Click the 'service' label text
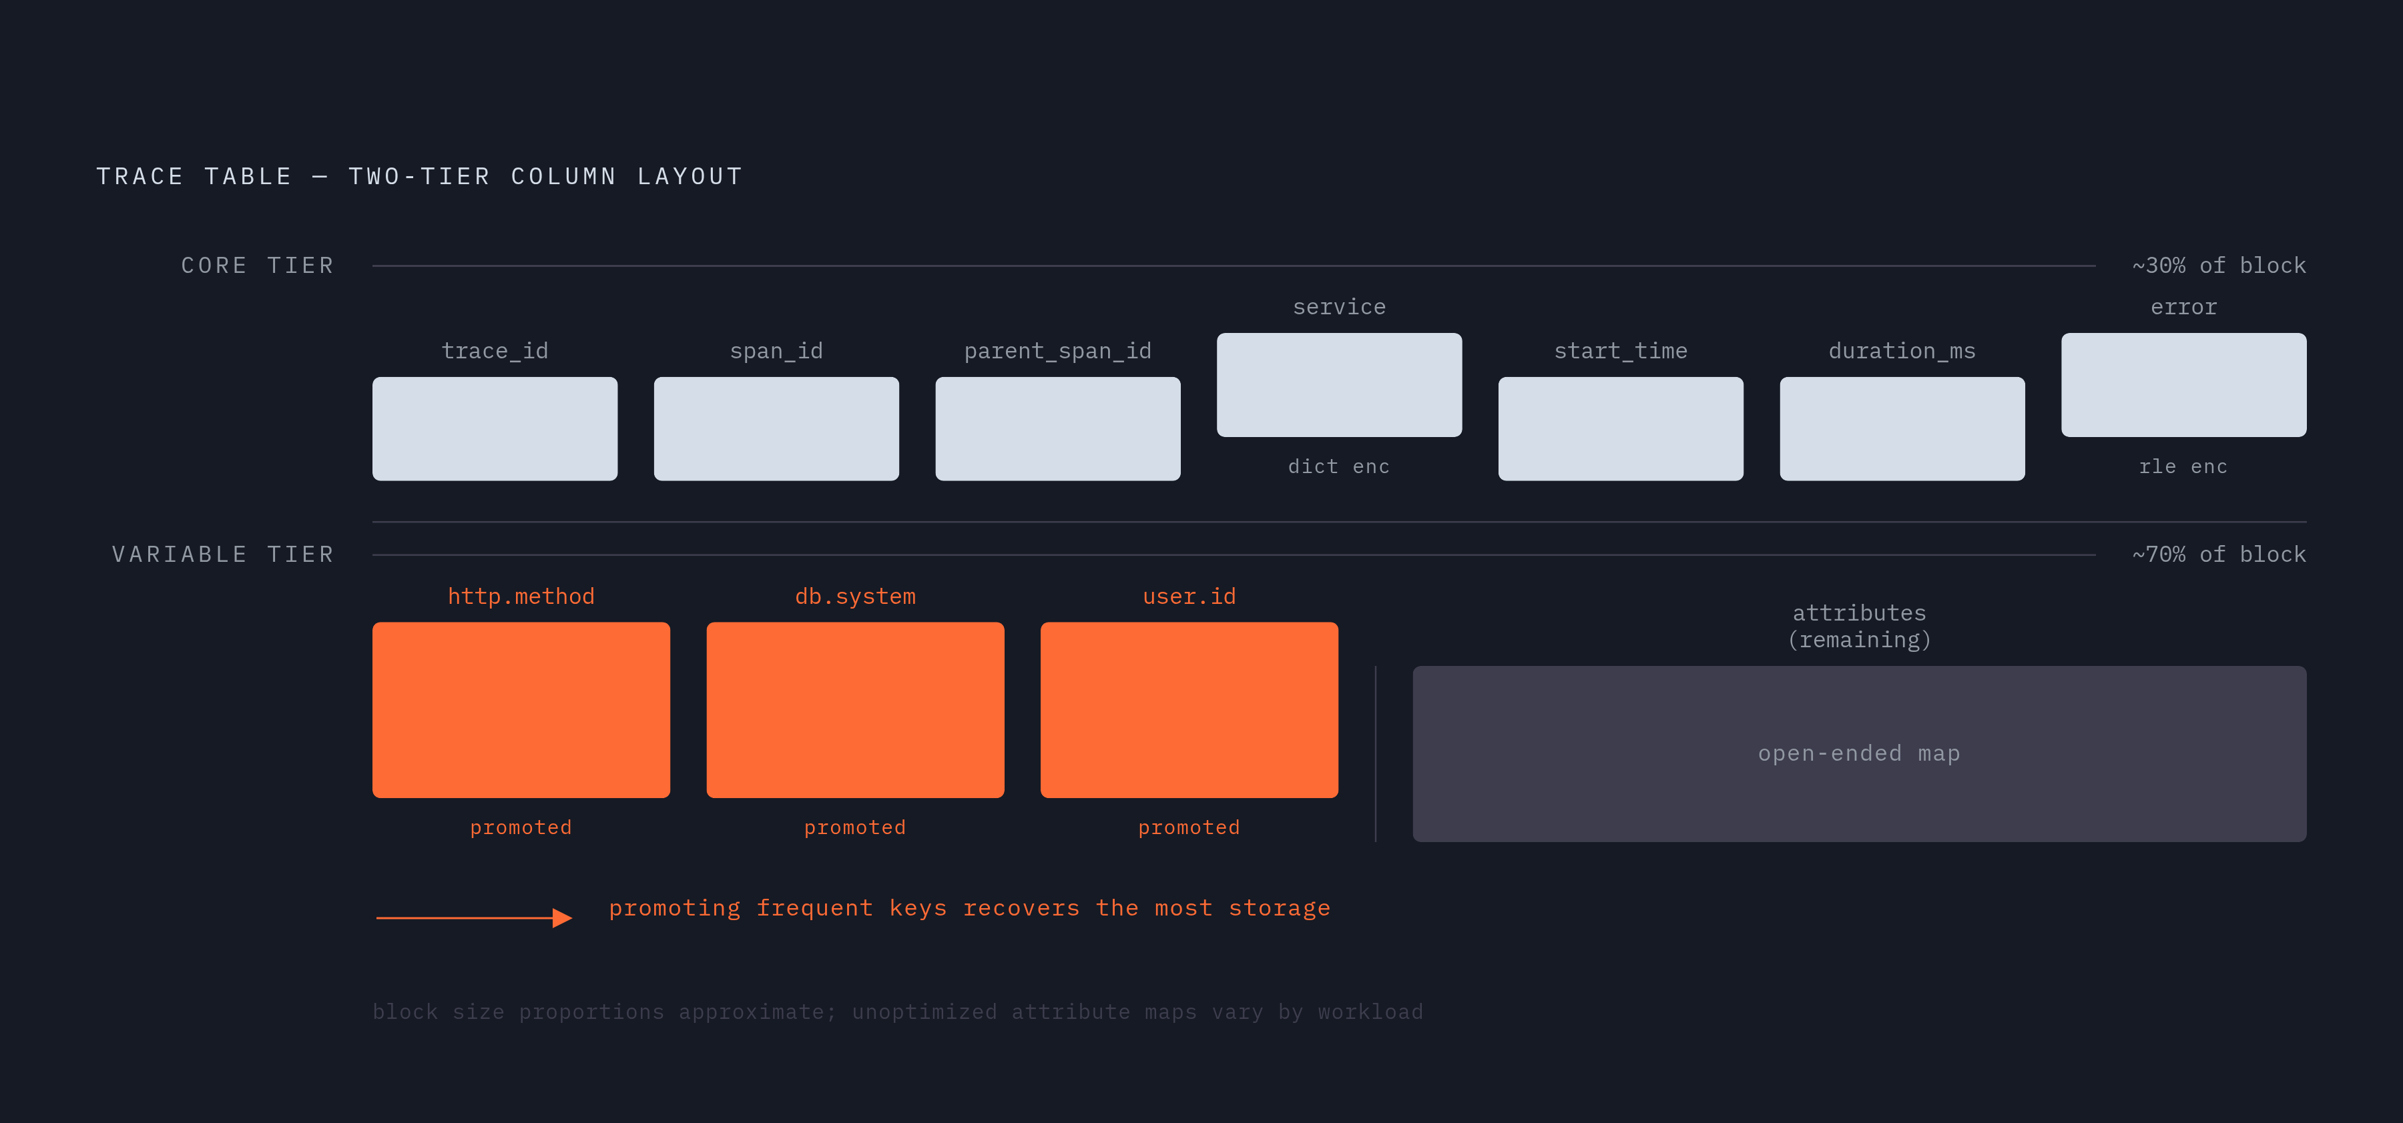2403x1123 pixels. 1340,307
